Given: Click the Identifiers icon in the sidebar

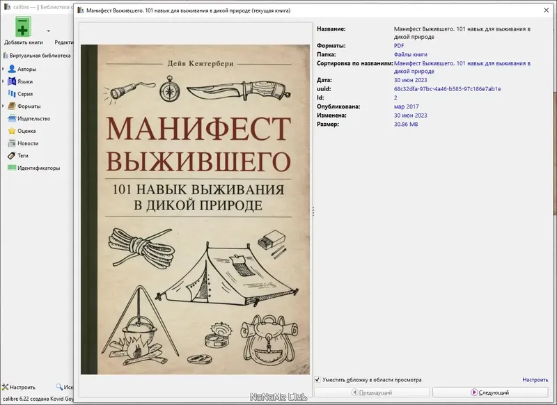Looking at the screenshot, I should [12, 168].
